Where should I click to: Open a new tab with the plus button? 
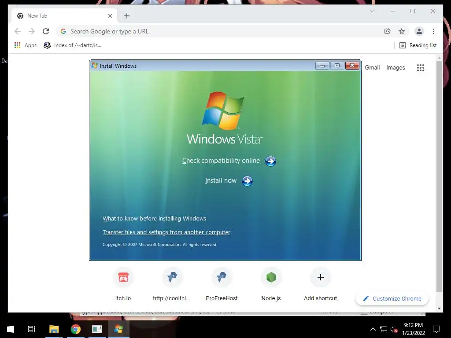click(127, 16)
